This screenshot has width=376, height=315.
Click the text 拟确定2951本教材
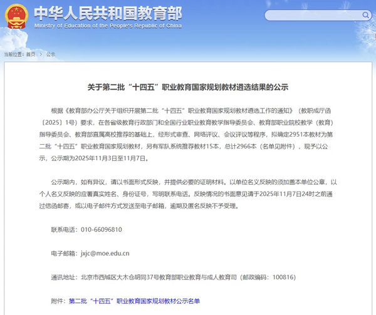(x=295, y=135)
